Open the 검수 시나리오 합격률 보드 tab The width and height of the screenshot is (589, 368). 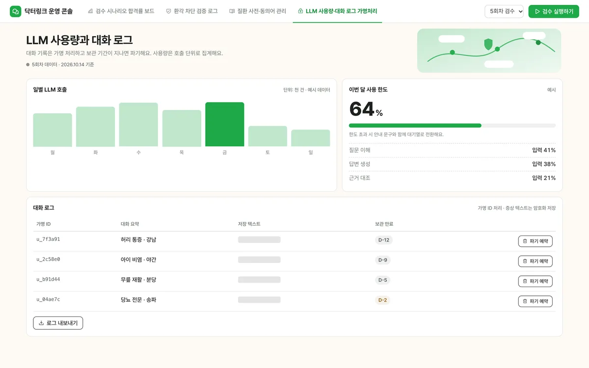tap(121, 11)
